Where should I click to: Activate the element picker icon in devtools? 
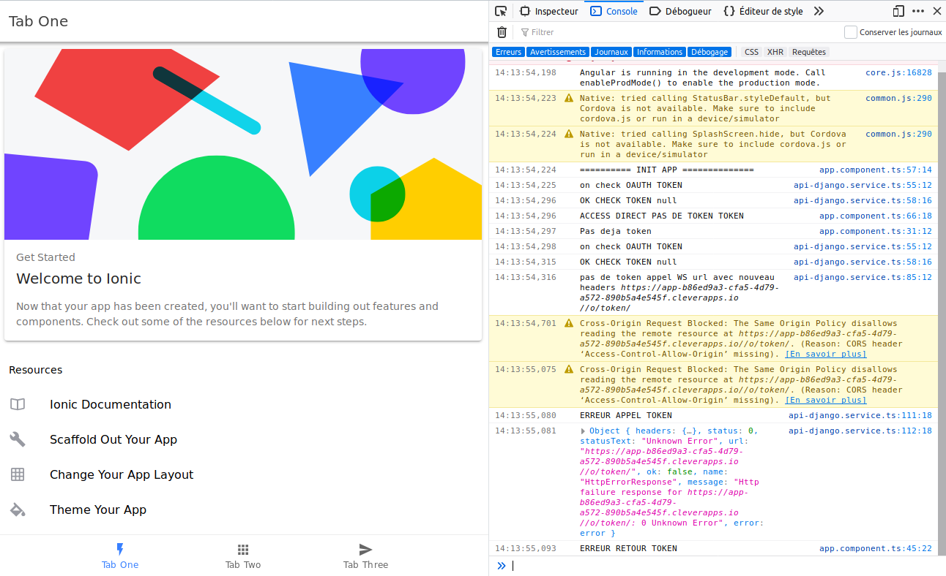[x=501, y=11]
